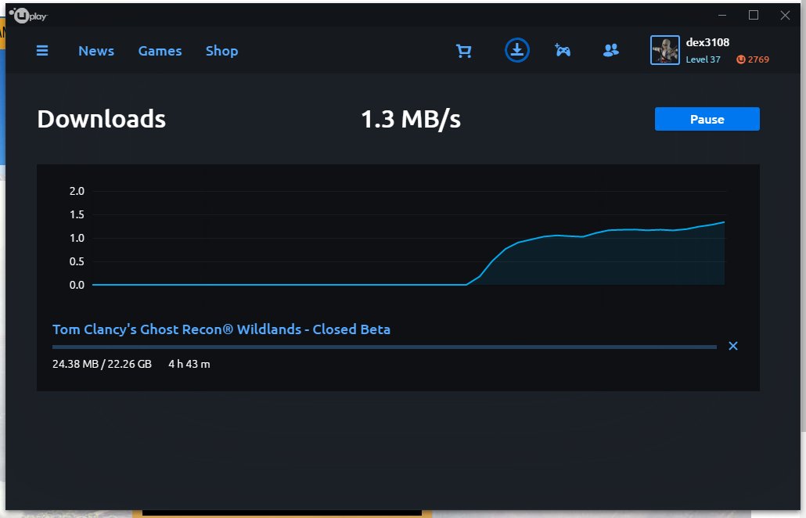The width and height of the screenshot is (806, 518).
Task: Click the 2769 Uplay units balance
Action: tap(753, 59)
